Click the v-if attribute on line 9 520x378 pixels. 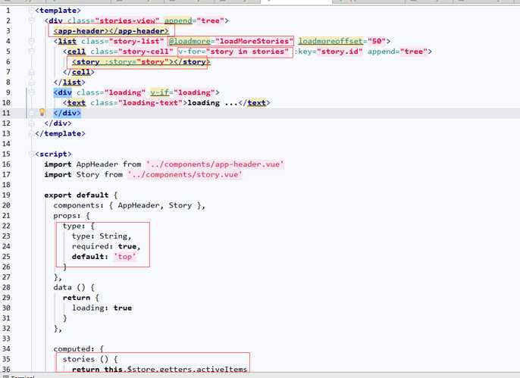click(x=159, y=92)
